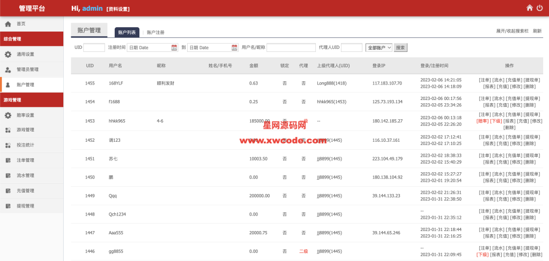Click the 用户名/昵称 input field
Viewport: 549px width, 261px height.
click(x=291, y=48)
